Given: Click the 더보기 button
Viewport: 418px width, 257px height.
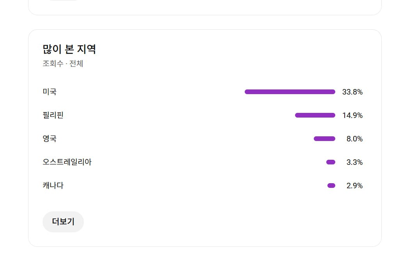Looking at the screenshot, I should (63, 222).
